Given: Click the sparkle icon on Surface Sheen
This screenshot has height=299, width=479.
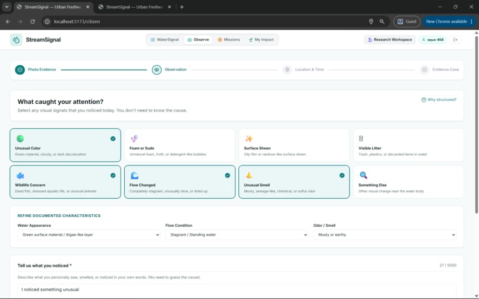Looking at the screenshot, I should [x=249, y=138].
